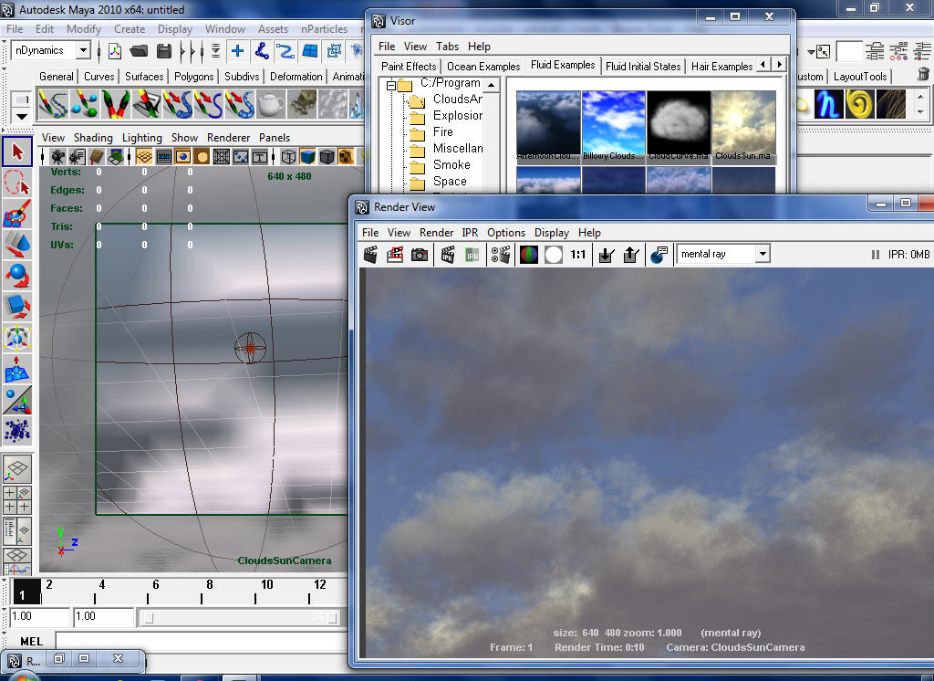Click the Render Region icon in Render View
Viewport: 934px width, 681px height.
click(394, 256)
